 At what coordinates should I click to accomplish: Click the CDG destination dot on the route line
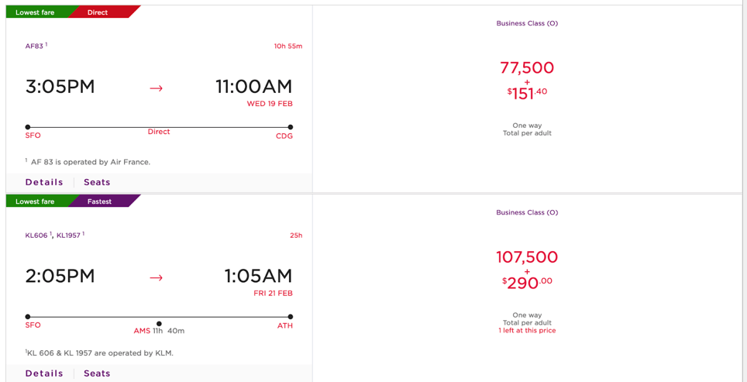(x=290, y=127)
